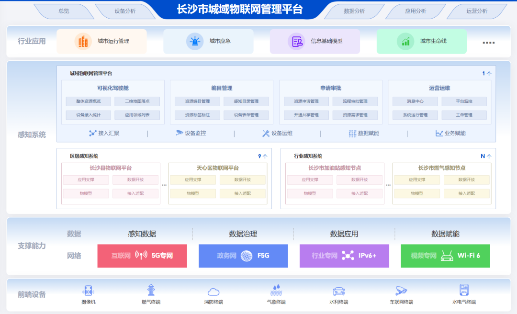
Task: Switch to the 设备分析 tab
Action: coord(125,11)
